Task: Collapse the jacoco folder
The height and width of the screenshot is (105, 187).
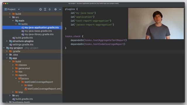Action: 16,78
